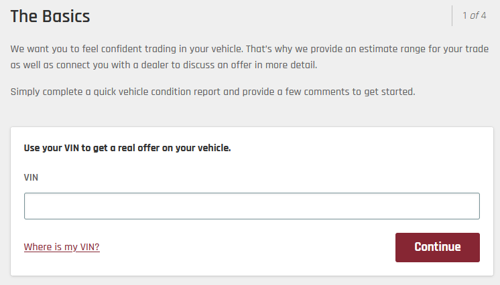500x285 pixels.
Task: Click the phrase "provide a few comments"
Action: tap(306, 91)
